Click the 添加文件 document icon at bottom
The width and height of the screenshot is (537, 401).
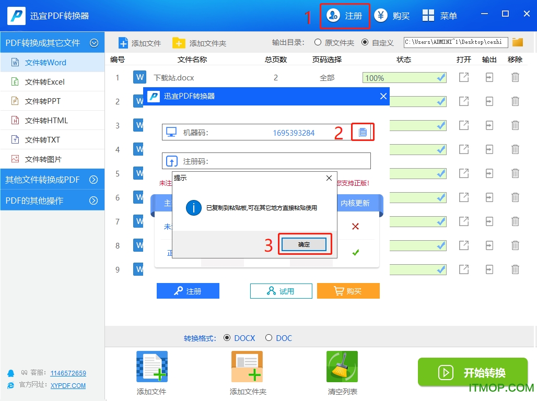[x=151, y=366]
